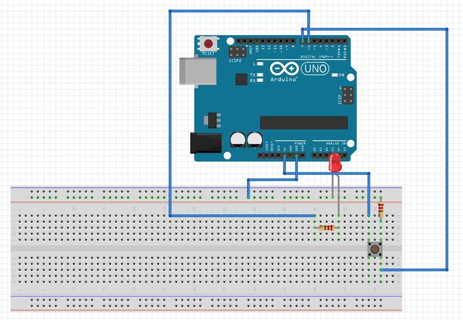This screenshot has width=463, height=320.
Task: Select the pushbutton on the breadboard
Action: pos(375,249)
